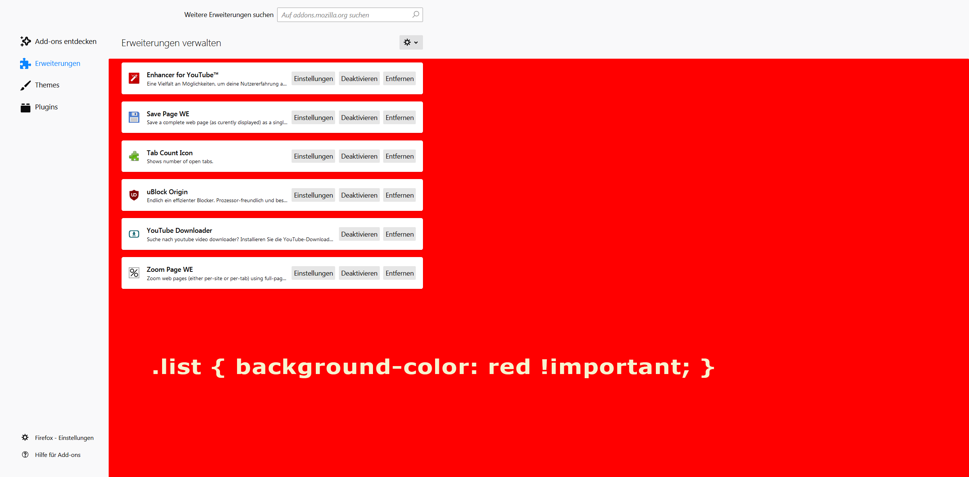Deactivate the uBlock Origin extension
Image resolution: width=969 pixels, height=477 pixels.
(x=359, y=195)
